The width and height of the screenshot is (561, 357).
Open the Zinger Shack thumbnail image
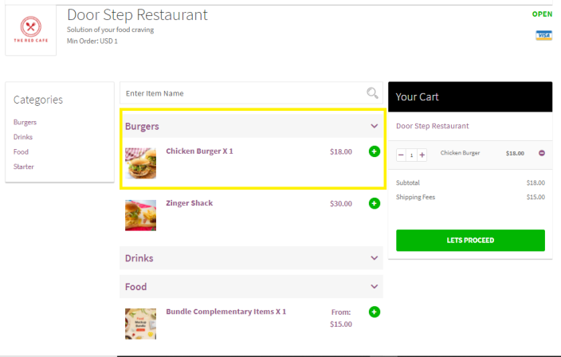coord(140,215)
